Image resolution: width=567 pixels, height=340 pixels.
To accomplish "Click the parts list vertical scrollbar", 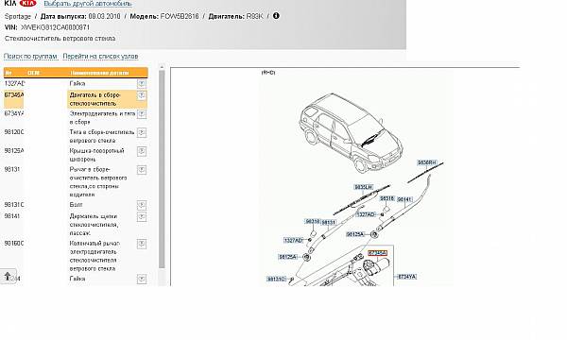I will coord(162,169).
